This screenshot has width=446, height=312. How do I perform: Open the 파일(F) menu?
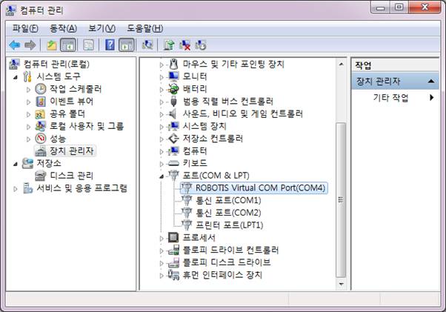tap(24, 27)
